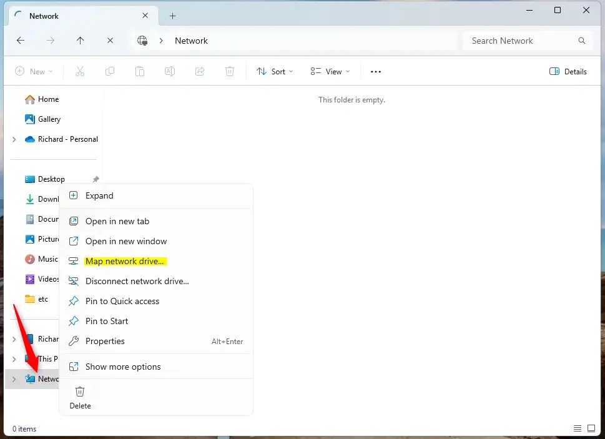
Task: Open Properties from context menu
Action: pos(156,341)
